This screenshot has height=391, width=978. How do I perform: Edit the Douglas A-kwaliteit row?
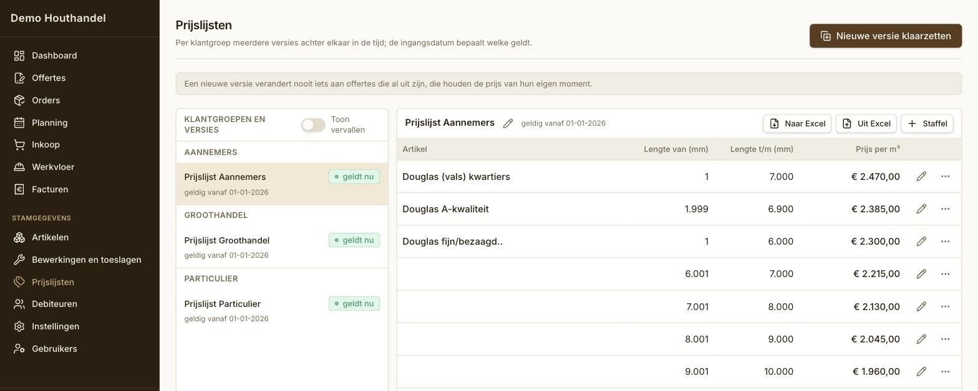921,209
